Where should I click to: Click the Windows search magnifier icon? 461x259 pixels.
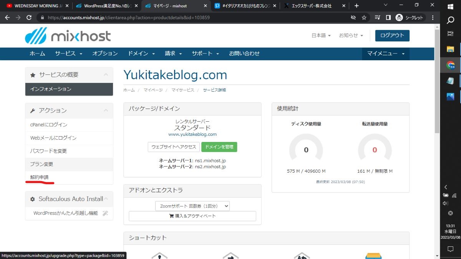[x=451, y=20]
